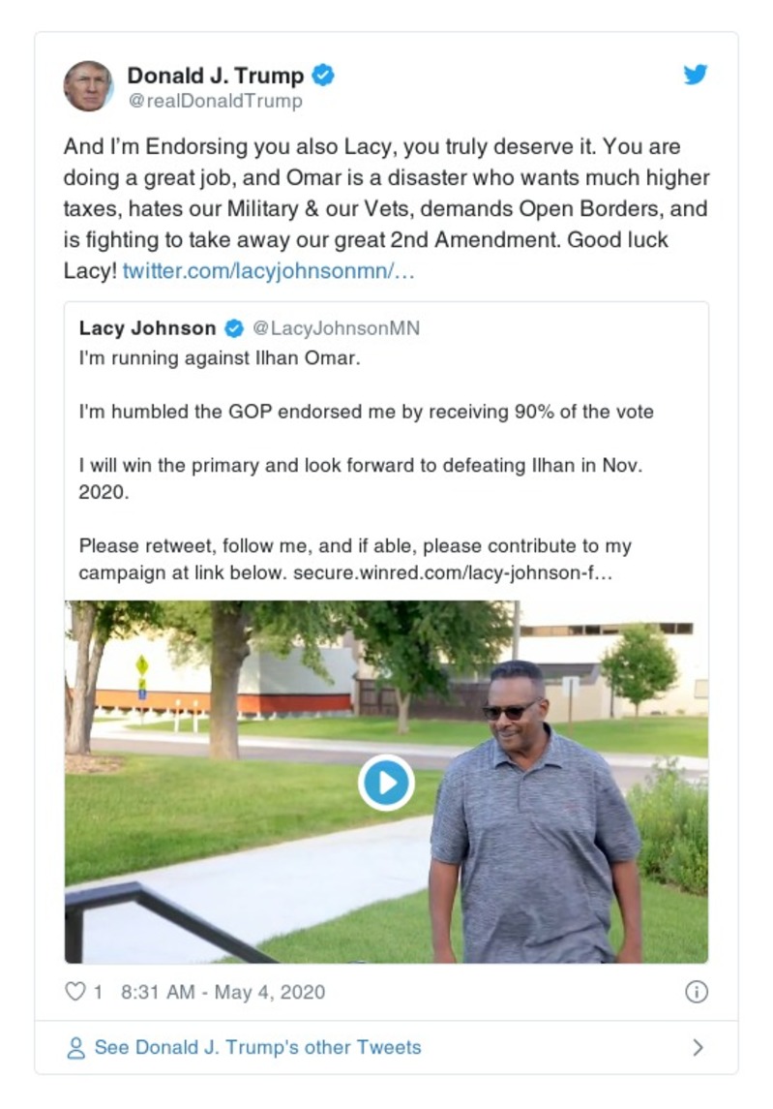The image size is (773, 1109).
Task: See Donald J. Trump's other Tweets
Action: [257, 1048]
